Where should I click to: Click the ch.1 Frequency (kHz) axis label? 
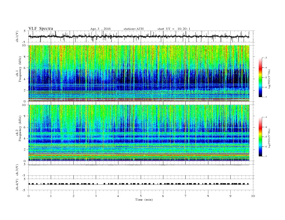(x=18, y=69)
